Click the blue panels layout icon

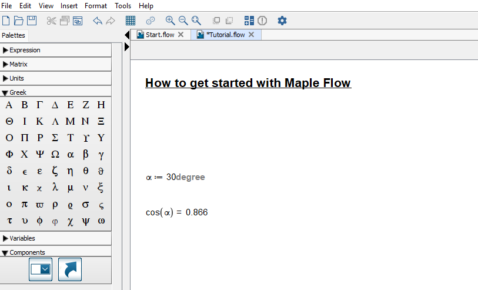(x=249, y=21)
